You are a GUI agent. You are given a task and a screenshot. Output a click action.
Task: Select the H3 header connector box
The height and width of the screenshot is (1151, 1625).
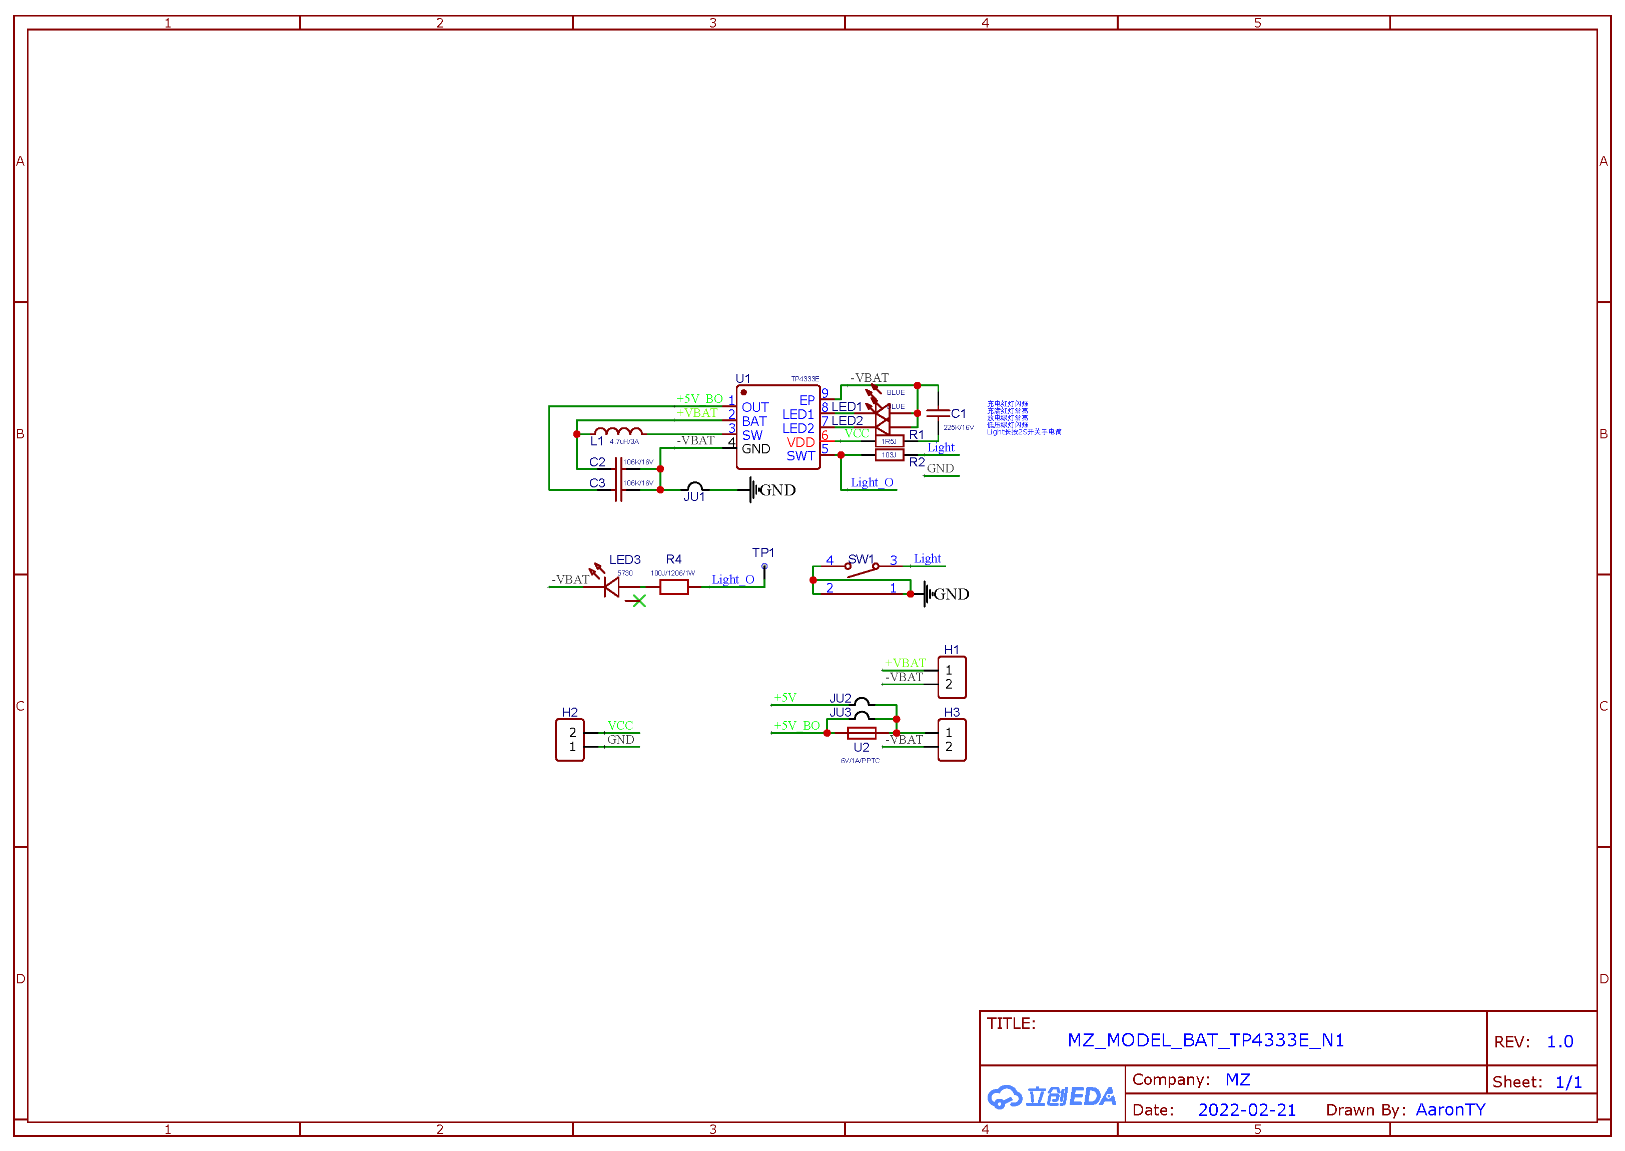click(952, 739)
